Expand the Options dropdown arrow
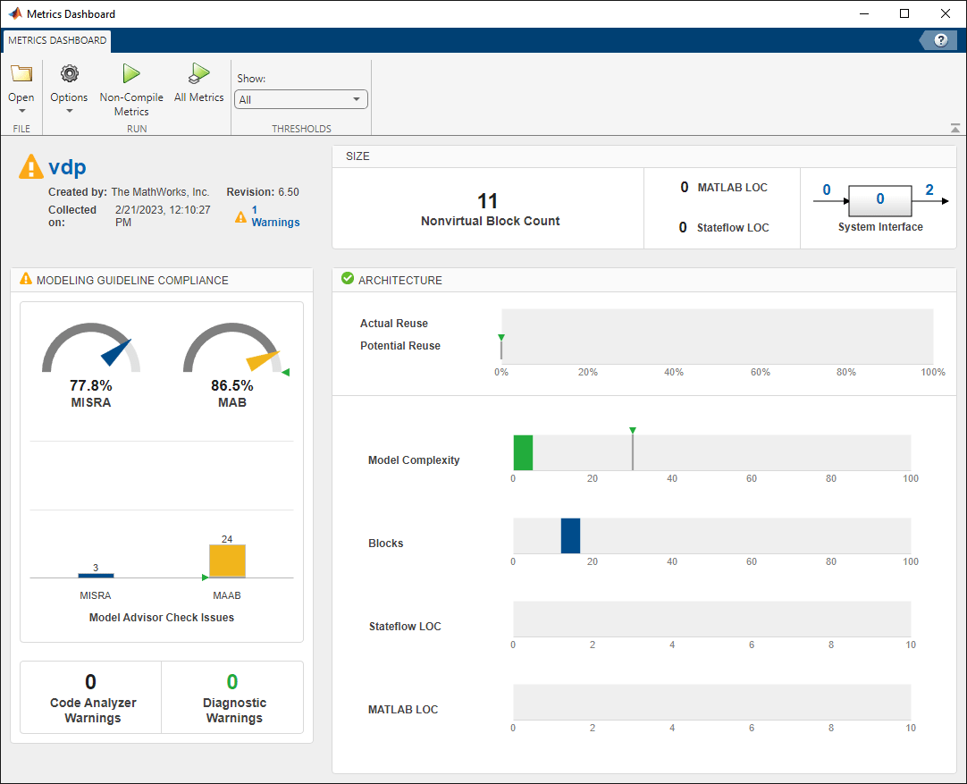The image size is (967, 784). [69, 112]
